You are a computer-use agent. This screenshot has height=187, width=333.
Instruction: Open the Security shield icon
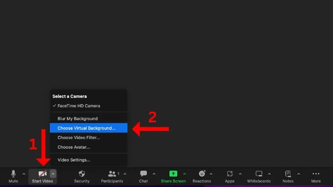82,174
